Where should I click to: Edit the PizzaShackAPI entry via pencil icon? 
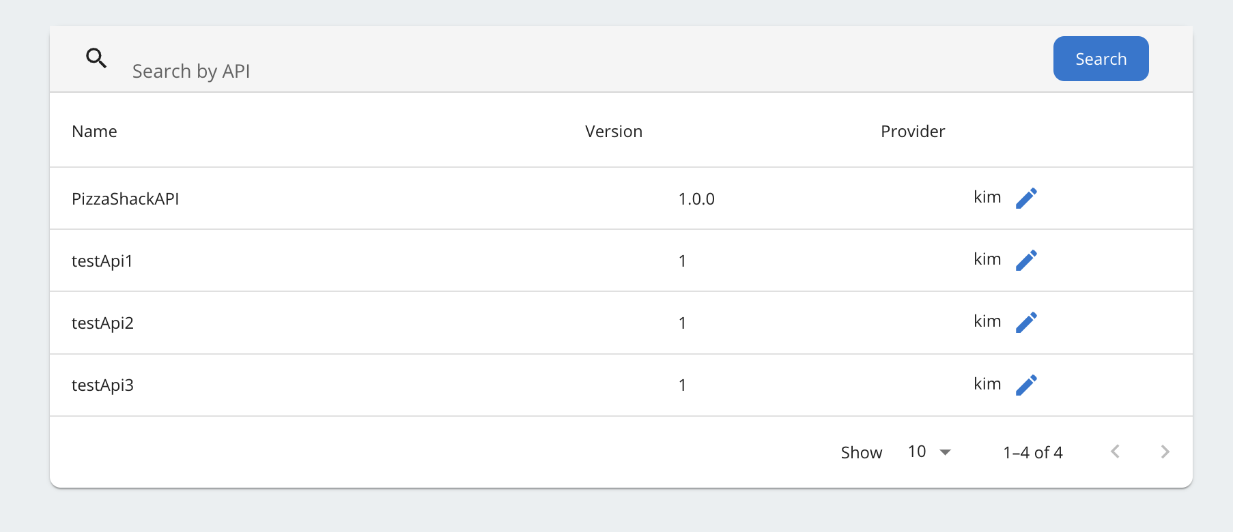(1026, 198)
